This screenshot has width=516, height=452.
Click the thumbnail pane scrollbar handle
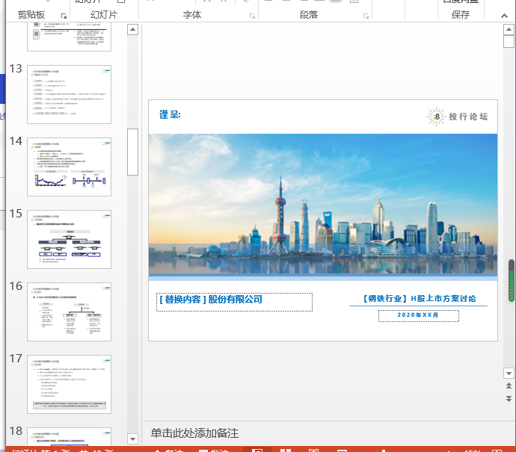[132, 152]
